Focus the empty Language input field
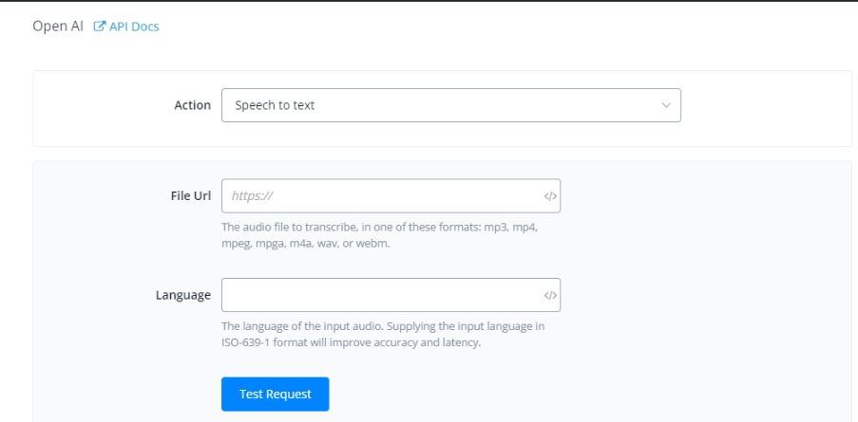Screen dimensions: 858x422 coord(380,295)
